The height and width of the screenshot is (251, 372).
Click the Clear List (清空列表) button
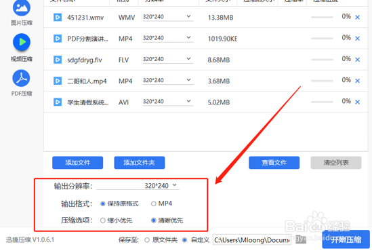coord(336,163)
